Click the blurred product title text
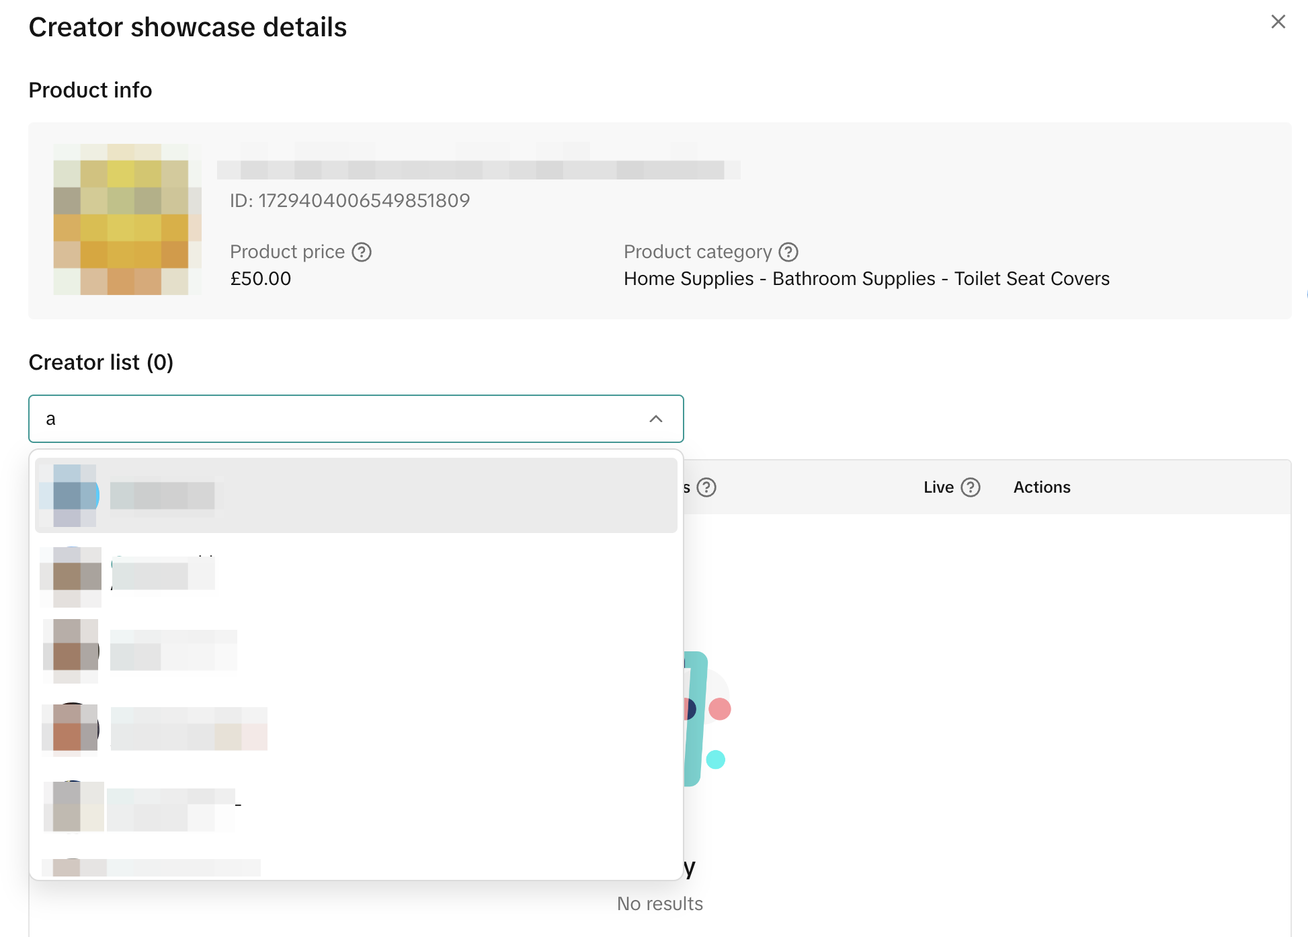Screen dimensions: 1308x937 pyautogui.click(x=477, y=169)
